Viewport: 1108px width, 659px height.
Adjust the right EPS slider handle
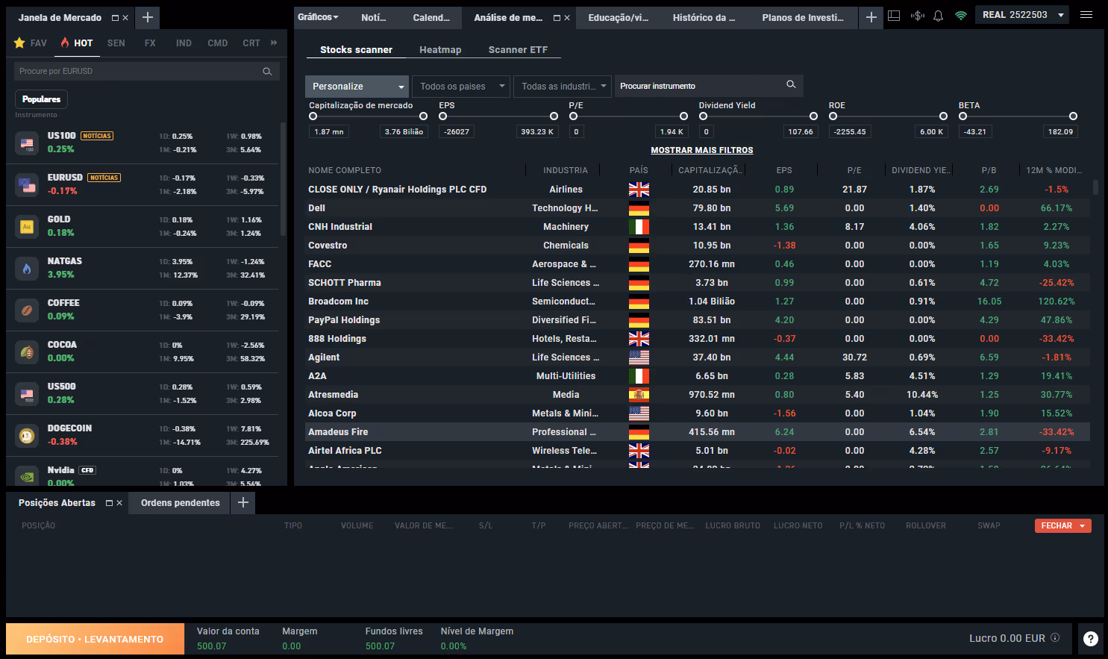(x=554, y=116)
